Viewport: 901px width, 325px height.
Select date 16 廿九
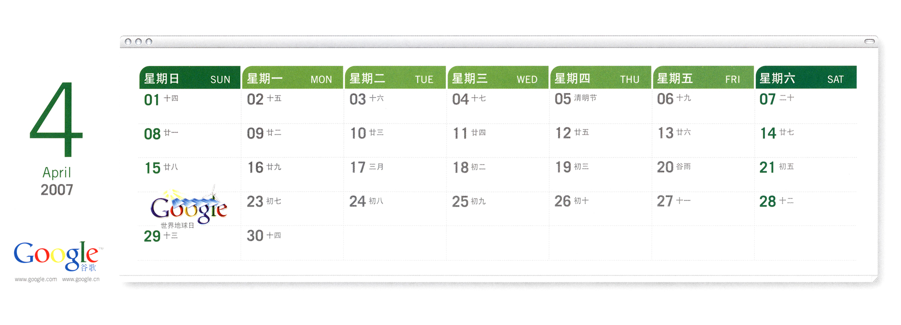(x=264, y=167)
